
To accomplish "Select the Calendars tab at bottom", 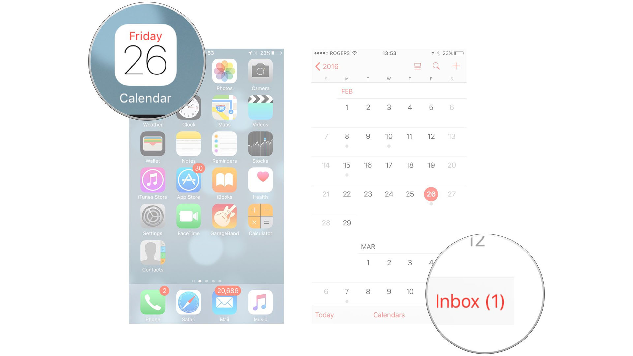I will 388,315.
